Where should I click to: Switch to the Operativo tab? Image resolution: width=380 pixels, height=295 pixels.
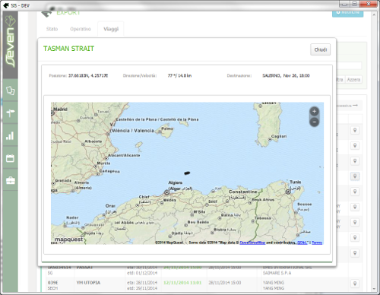point(81,29)
